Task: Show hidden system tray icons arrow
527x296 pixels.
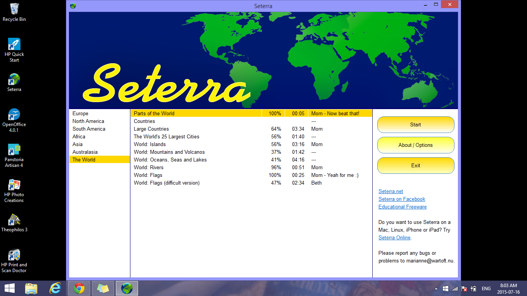Action: click(436, 289)
